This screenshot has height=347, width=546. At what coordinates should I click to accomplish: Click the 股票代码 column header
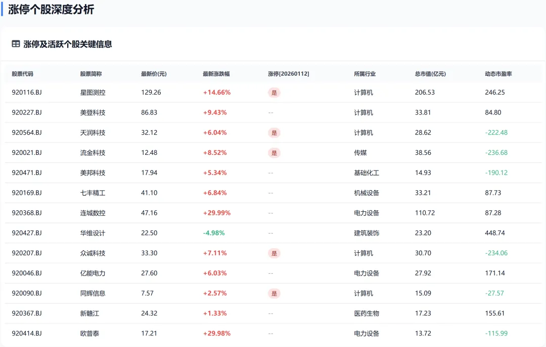click(x=22, y=74)
